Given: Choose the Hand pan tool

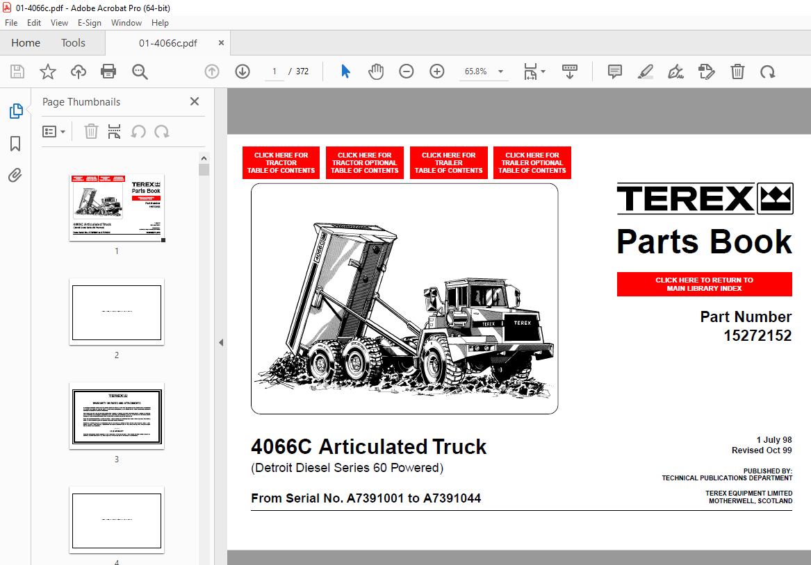Looking at the screenshot, I should coord(376,71).
